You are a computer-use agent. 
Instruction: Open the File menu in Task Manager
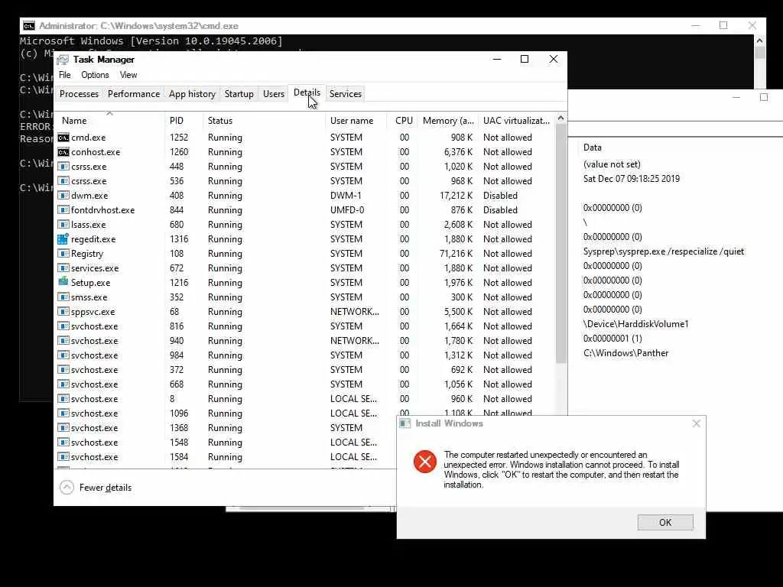(65, 75)
